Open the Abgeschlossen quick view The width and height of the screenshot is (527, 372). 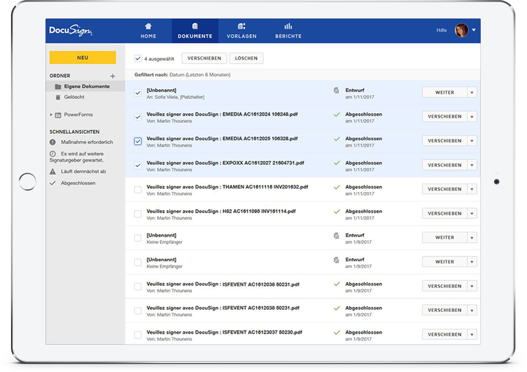pos(78,183)
